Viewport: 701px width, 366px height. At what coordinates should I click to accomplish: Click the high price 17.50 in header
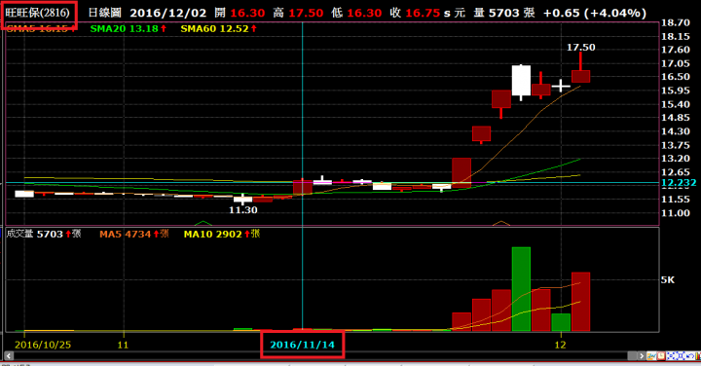tap(306, 13)
